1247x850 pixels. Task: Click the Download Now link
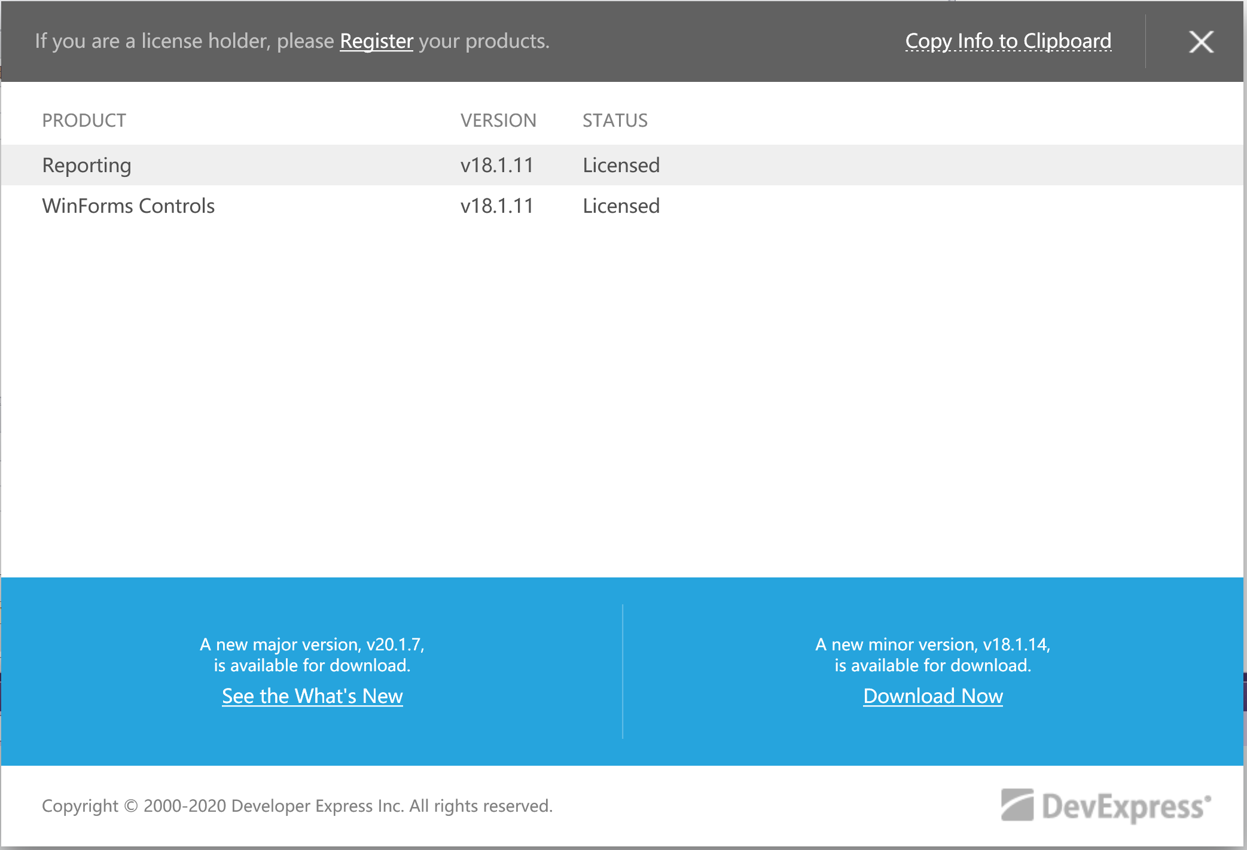[933, 696]
